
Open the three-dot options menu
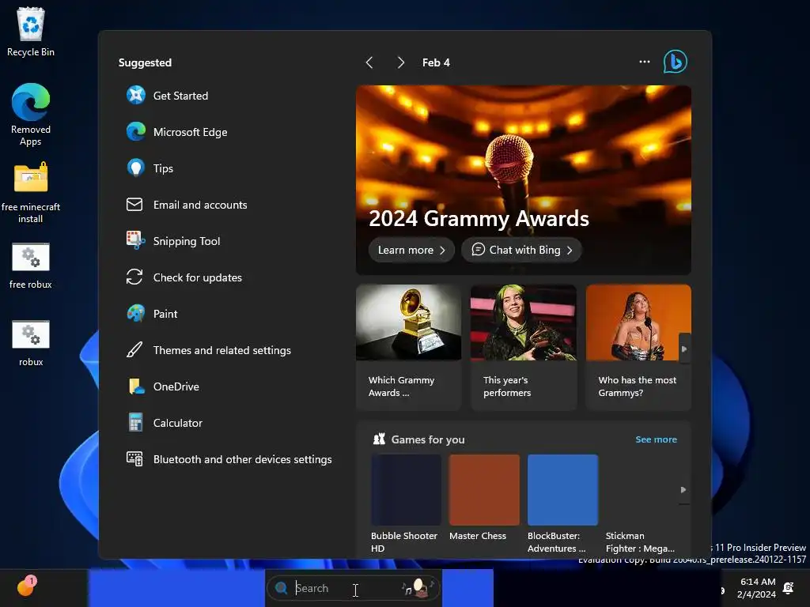point(644,62)
